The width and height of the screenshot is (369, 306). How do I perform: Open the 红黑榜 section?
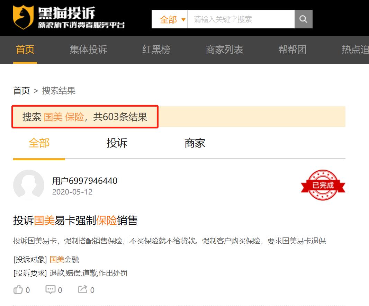click(156, 49)
